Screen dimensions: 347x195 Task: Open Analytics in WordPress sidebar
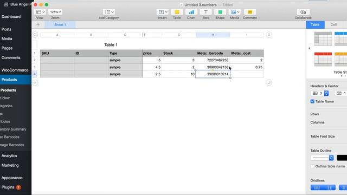9,155
